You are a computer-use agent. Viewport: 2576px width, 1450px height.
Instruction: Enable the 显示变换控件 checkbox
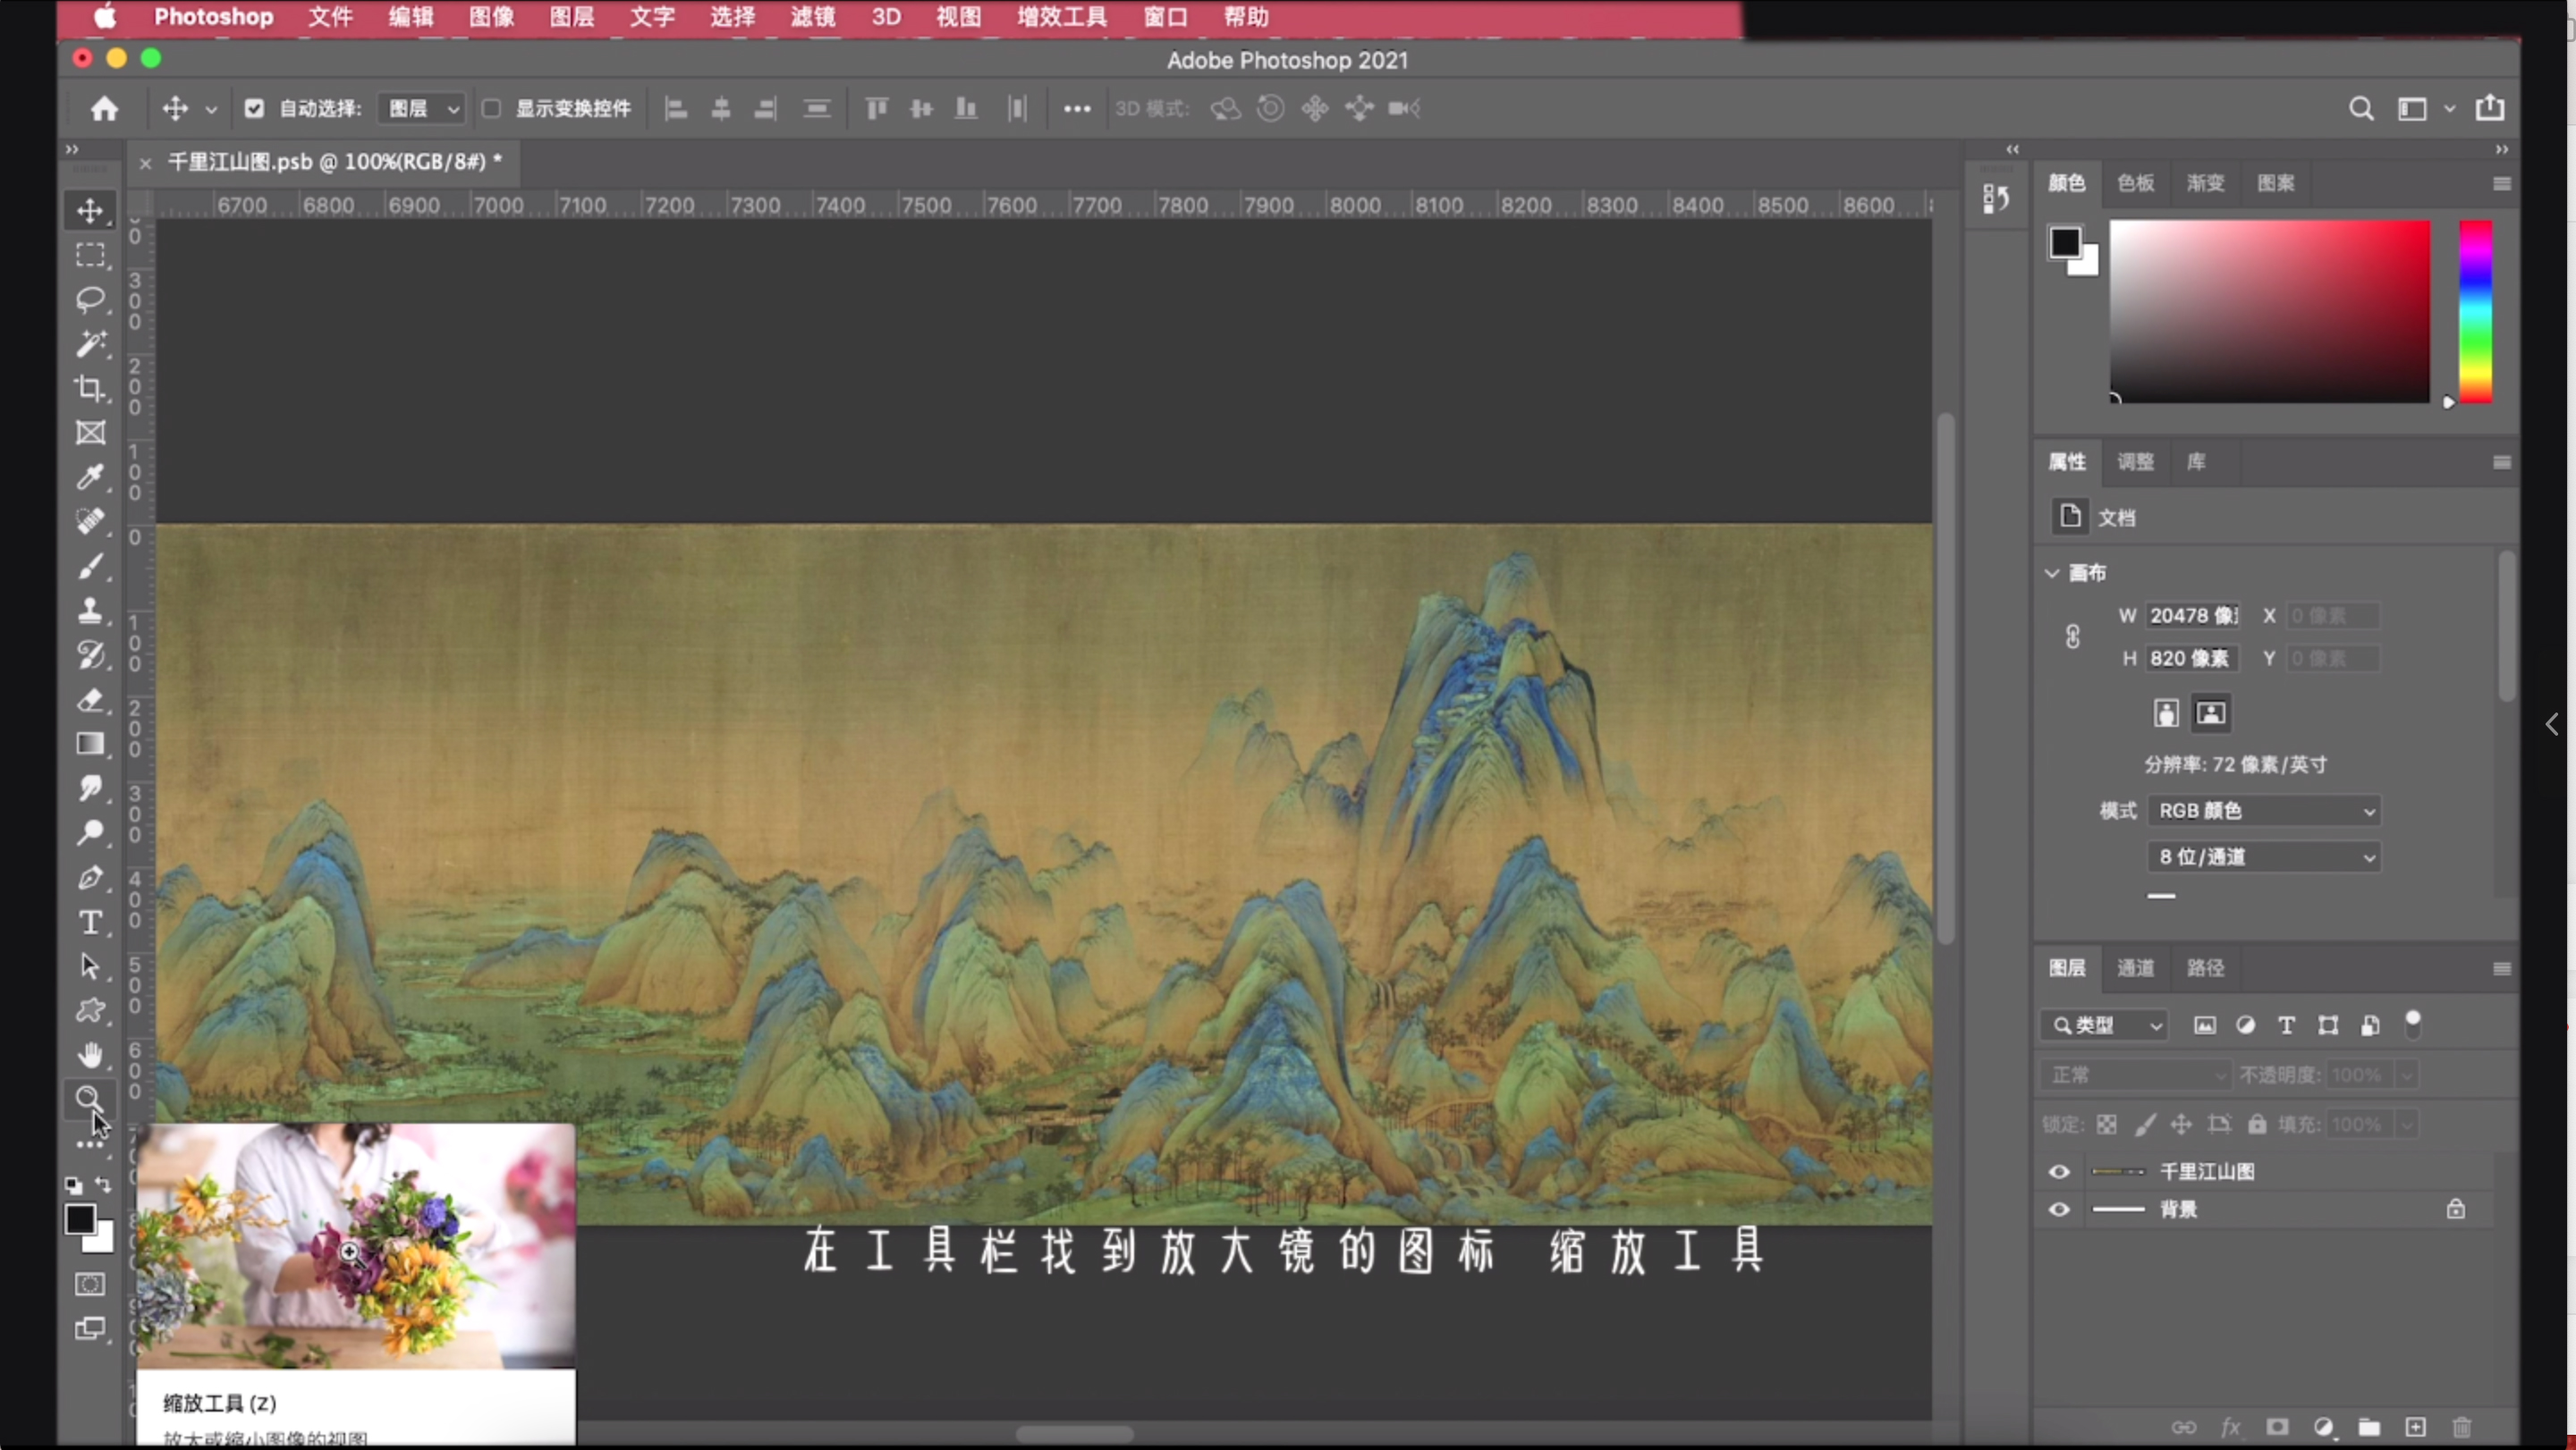click(x=491, y=108)
